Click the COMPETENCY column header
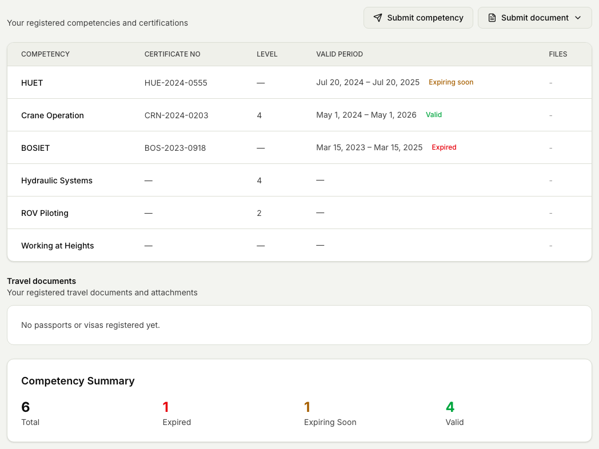599x449 pixels. pos(46,54)
